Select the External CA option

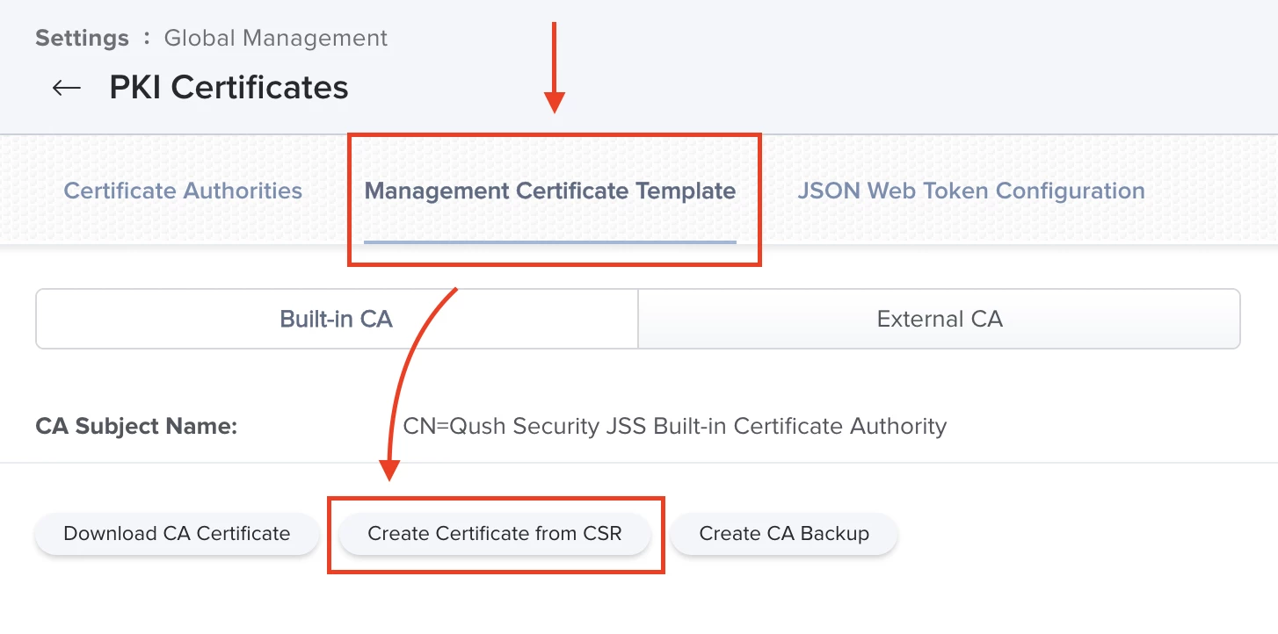[x=940, y=319]
